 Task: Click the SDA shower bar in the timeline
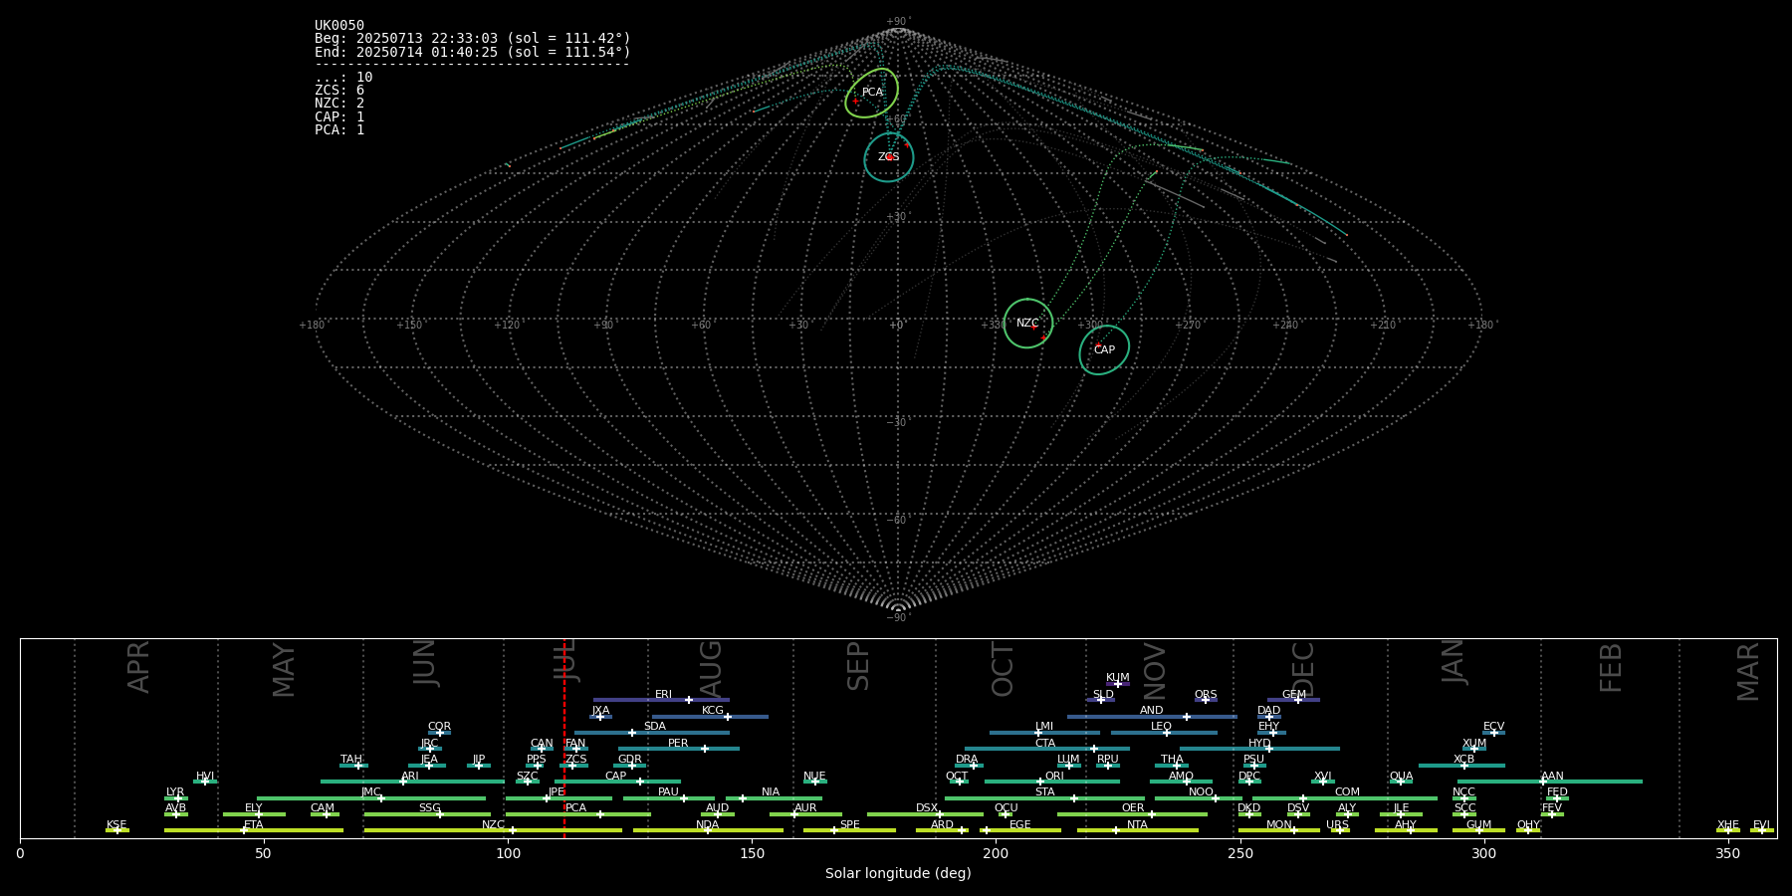click(651, 733)
